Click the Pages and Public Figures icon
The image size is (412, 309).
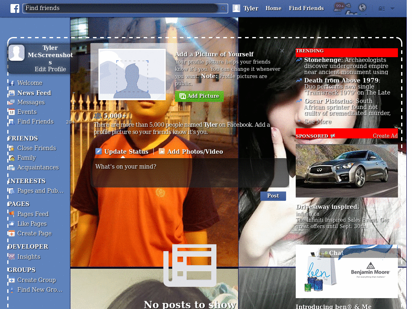12,191
